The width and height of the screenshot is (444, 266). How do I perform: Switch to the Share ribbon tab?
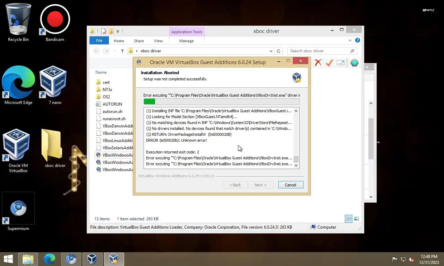click(x=139, y=41)
